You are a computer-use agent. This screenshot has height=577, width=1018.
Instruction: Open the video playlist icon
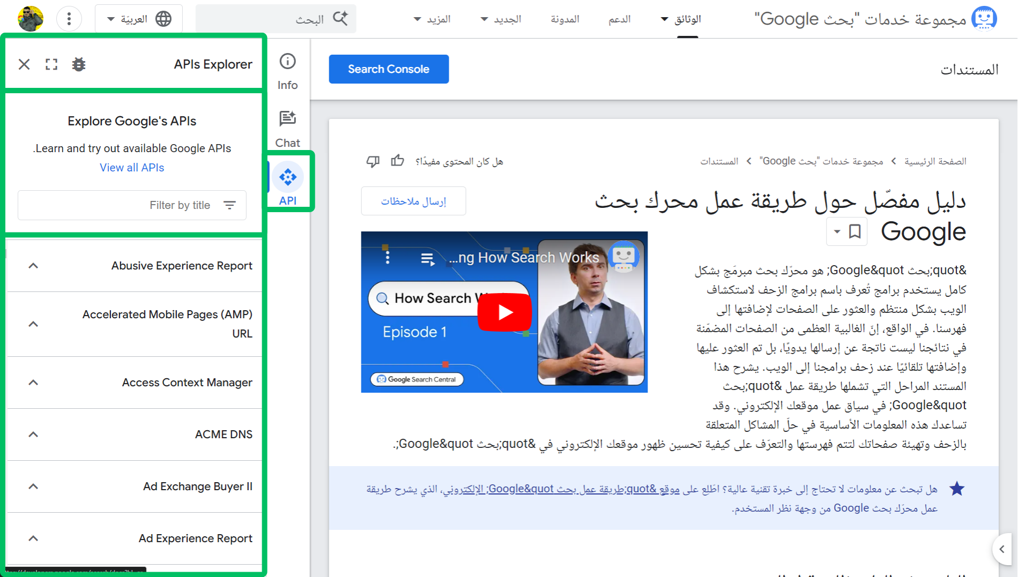point(427,259)
